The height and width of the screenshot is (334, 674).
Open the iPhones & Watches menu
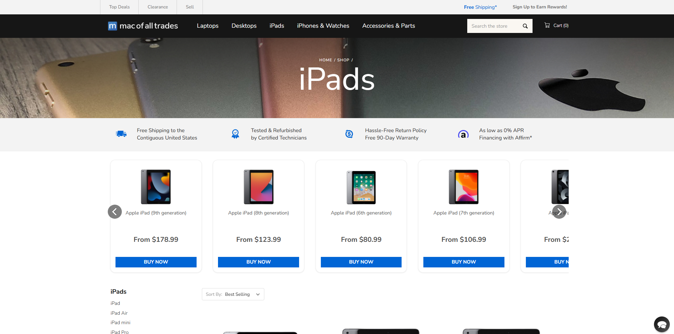pyautogui.click(x=323, y=26)
